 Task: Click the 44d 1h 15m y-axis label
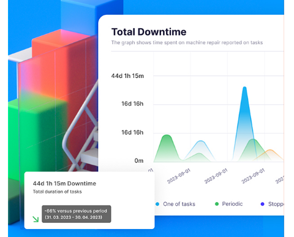pyautogui.click(x=127, y=76)
